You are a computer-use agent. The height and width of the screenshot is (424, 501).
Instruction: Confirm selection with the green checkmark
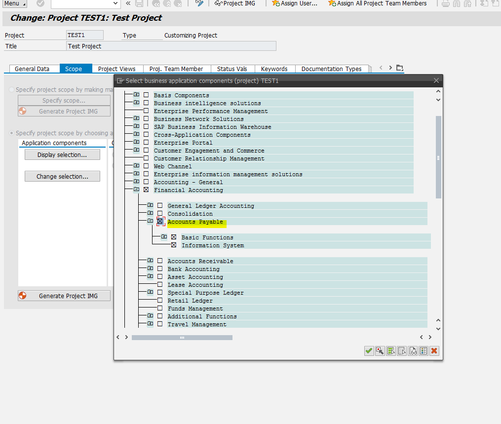(x=369, y=351)
